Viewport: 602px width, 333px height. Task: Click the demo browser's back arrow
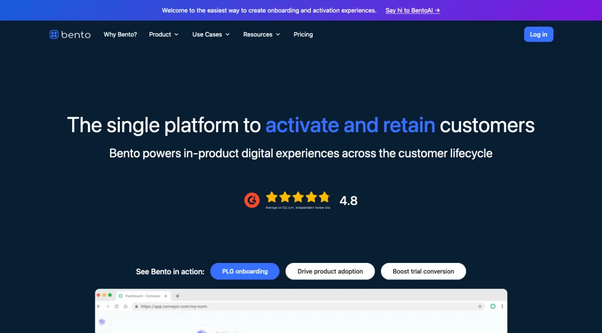[x=99, y=306]
